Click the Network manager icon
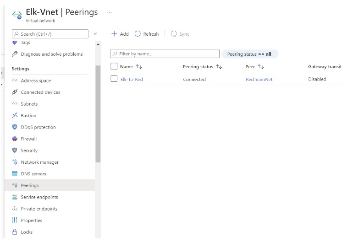353x248 pixels. point(15,162)
